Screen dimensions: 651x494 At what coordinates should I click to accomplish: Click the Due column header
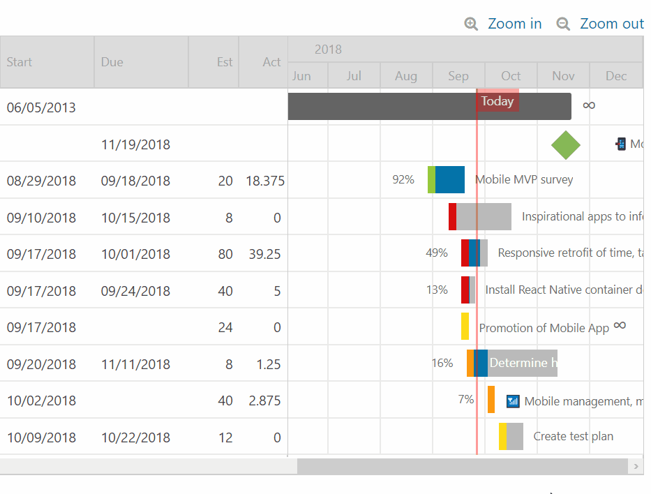coord(112,61)
